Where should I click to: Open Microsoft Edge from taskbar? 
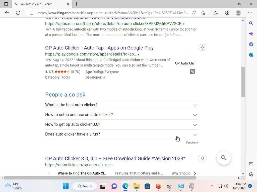coord(125,186)
